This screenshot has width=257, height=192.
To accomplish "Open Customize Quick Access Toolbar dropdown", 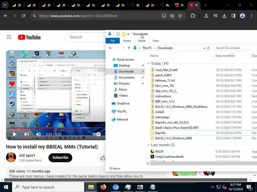I will (x=128, y=34).
